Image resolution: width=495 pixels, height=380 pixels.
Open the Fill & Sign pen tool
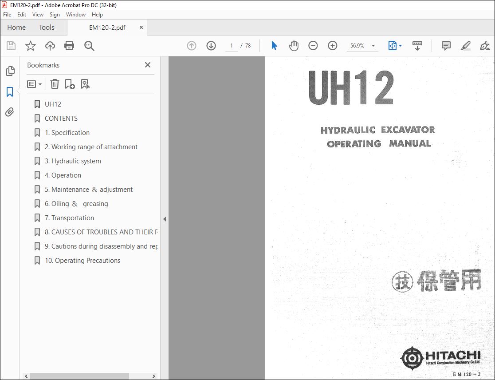(x=485, y=46)
